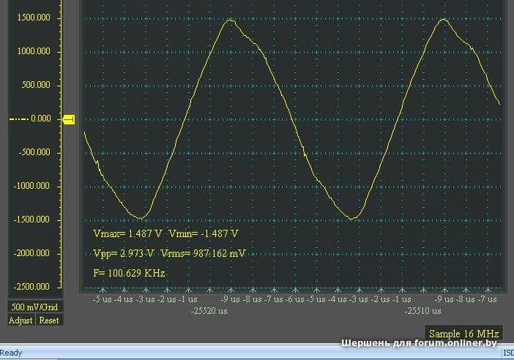
Task: Click the 0.000 voltage axis label
Action: 41,119
